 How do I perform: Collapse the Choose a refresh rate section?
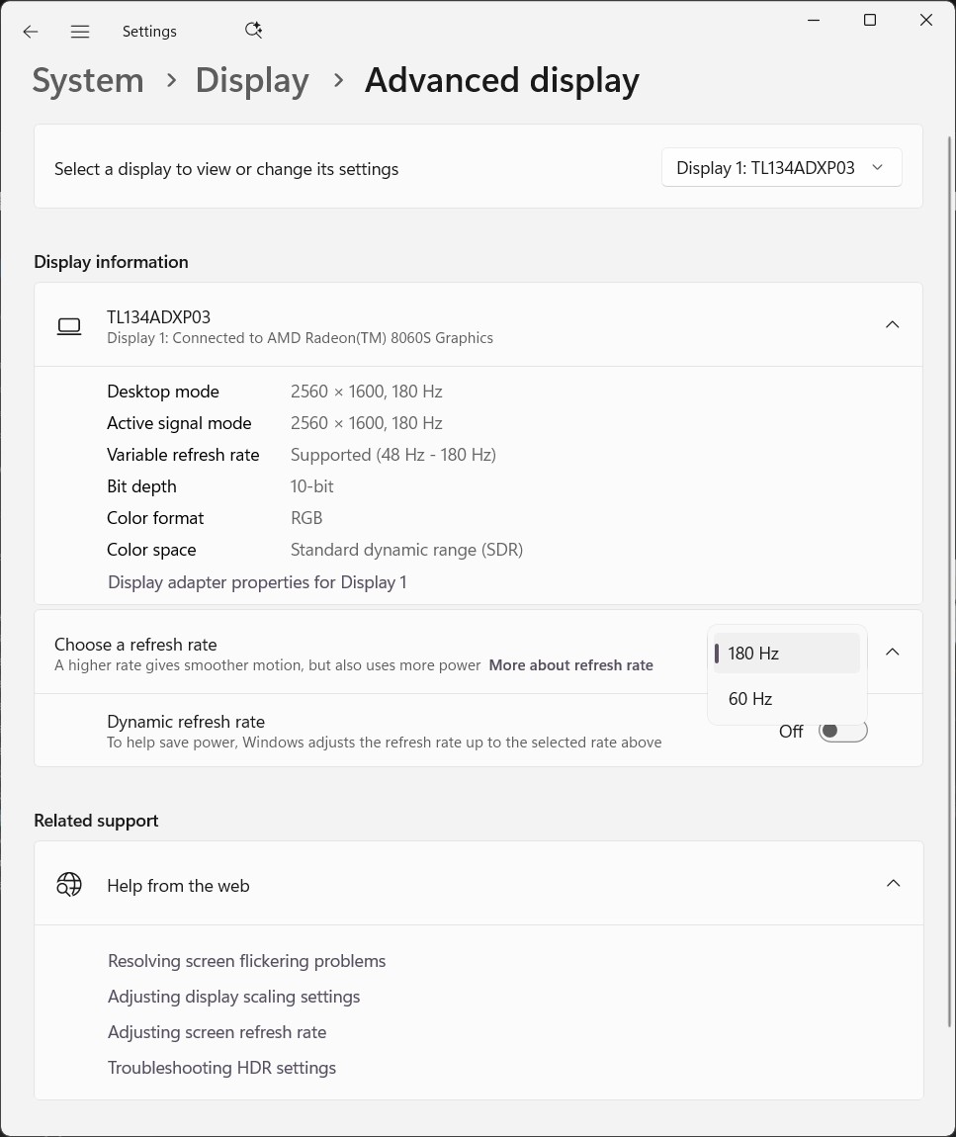point(892,653)
